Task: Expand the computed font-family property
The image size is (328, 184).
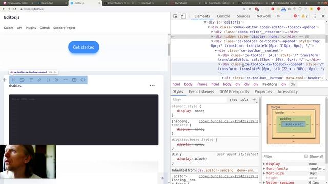Action: (x=264, y=169)
